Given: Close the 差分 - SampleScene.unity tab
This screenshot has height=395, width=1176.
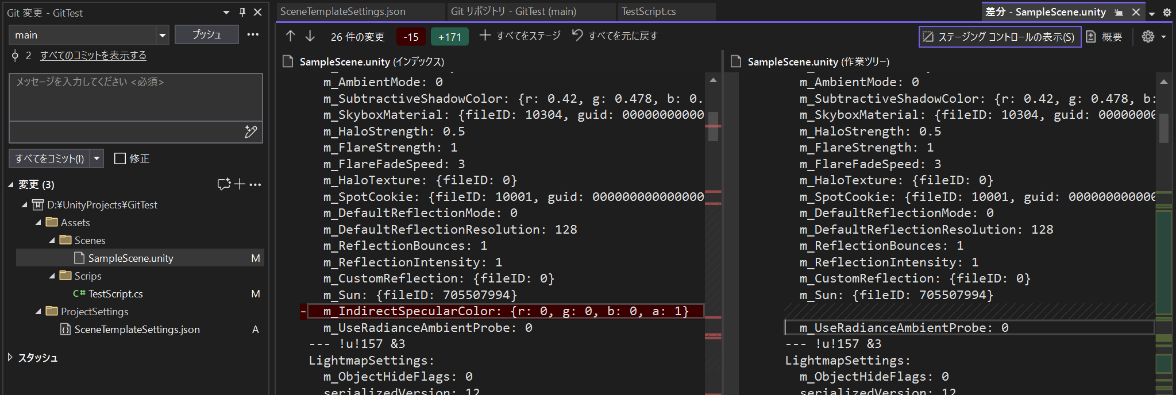Looking at the screenshot, I should pyautogui.click(x=1136, y=12).
